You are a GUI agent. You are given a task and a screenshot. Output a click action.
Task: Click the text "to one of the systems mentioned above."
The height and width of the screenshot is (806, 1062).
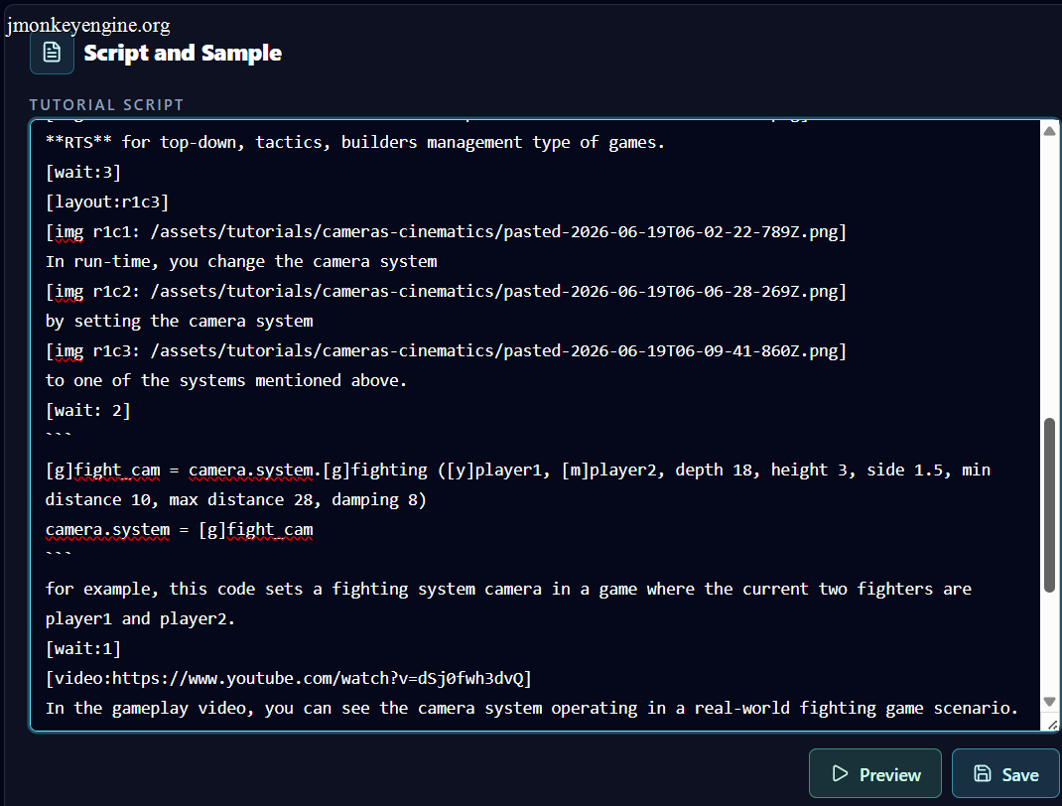(x=226, y=380)
